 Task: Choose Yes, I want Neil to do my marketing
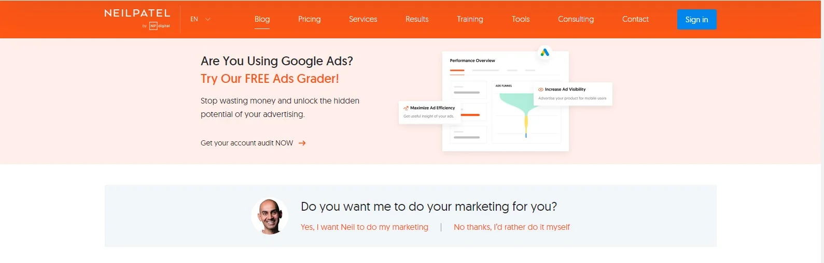coord(365,227)
